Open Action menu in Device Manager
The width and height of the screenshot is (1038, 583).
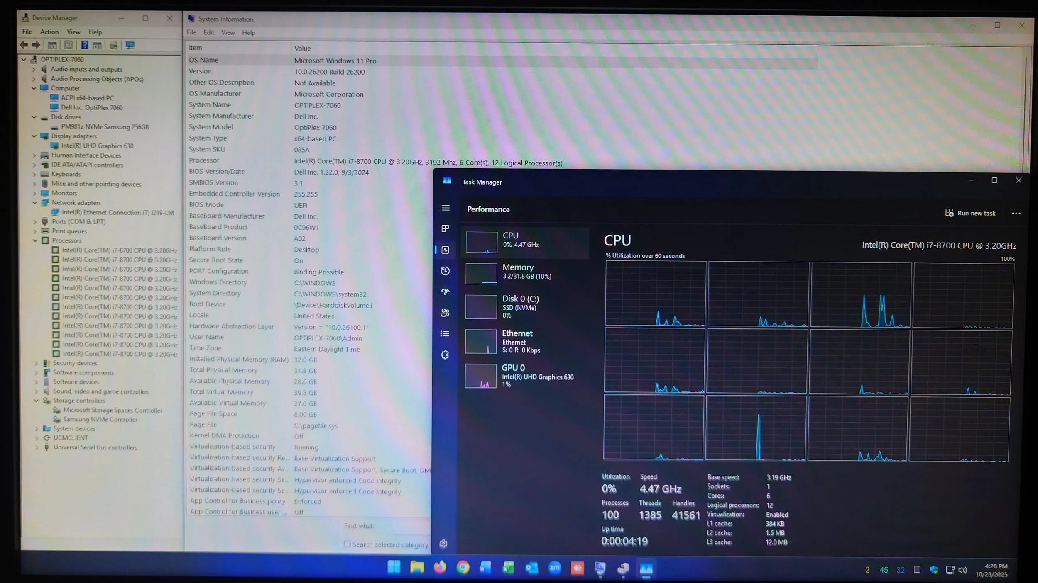point(49,32)
